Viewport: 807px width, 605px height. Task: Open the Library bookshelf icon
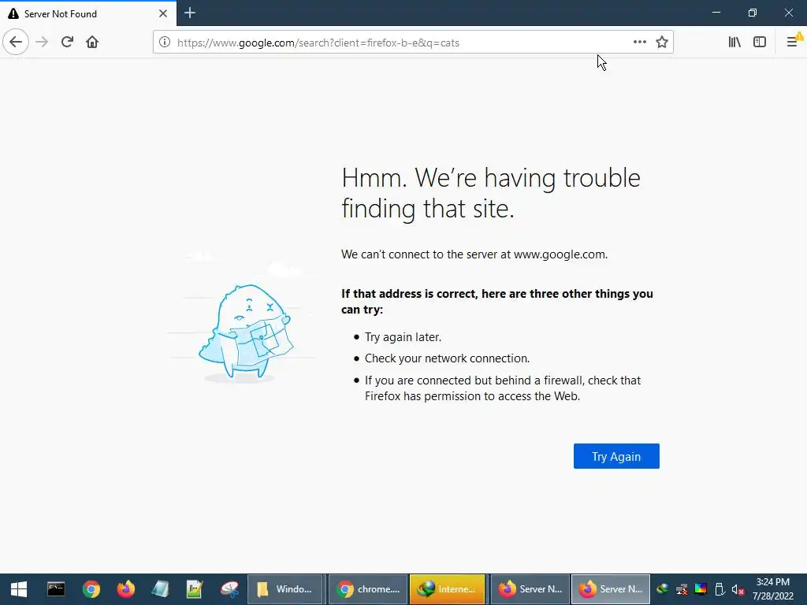[x=734, y=42]
